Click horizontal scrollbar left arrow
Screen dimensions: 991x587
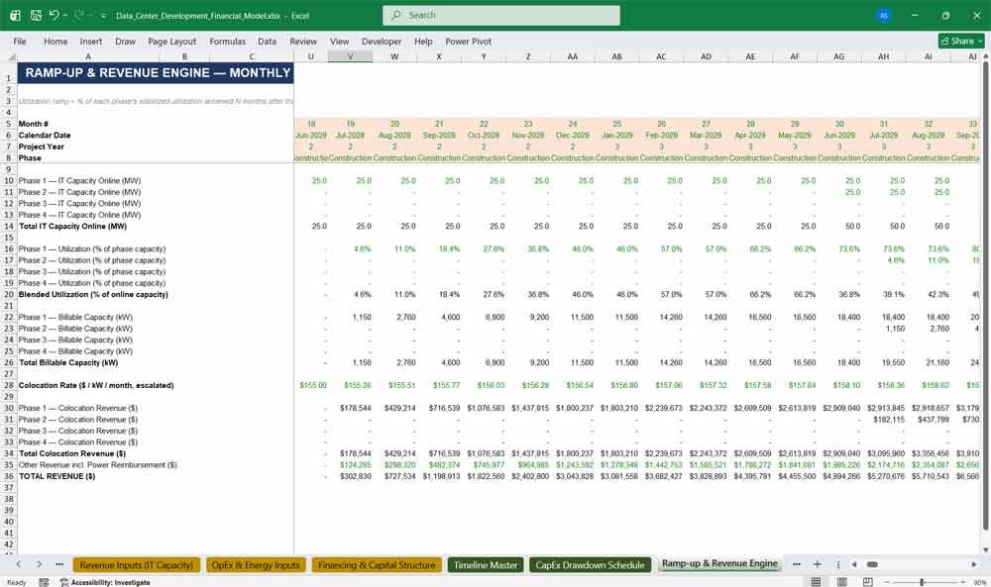(854, 564)
